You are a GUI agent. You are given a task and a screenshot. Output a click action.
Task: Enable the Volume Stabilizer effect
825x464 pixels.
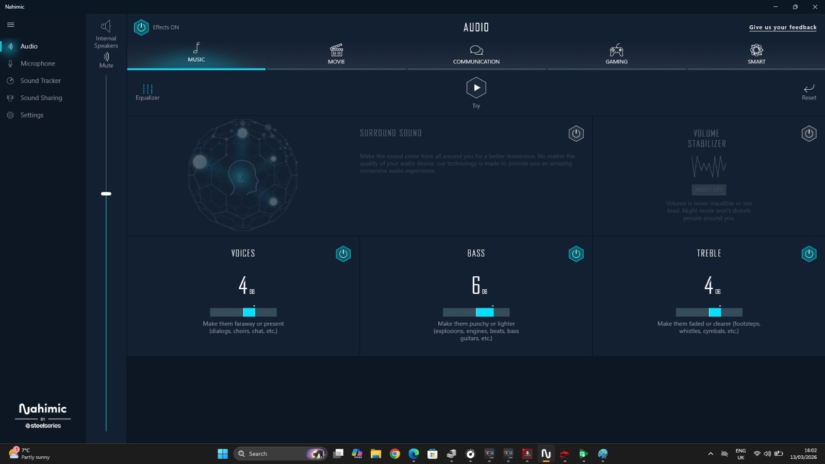[809, 134]
